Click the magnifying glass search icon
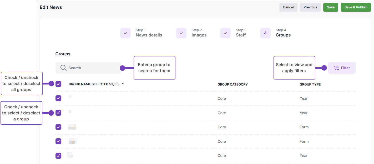Screen dimensions: 374x164 pos(63,68)
